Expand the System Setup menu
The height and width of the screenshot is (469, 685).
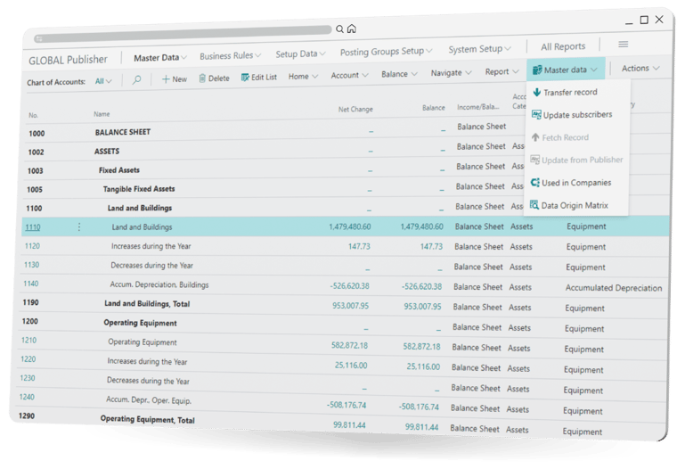(479, 49)
